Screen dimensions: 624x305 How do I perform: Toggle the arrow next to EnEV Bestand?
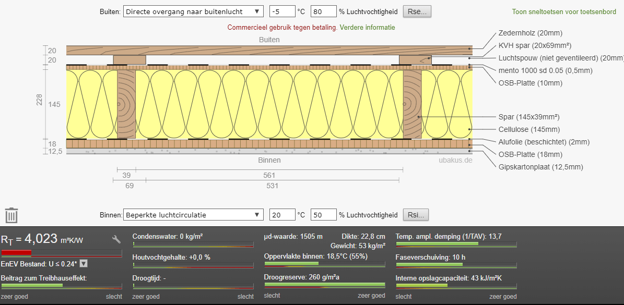pyautogui.click(x=83, y=264)
